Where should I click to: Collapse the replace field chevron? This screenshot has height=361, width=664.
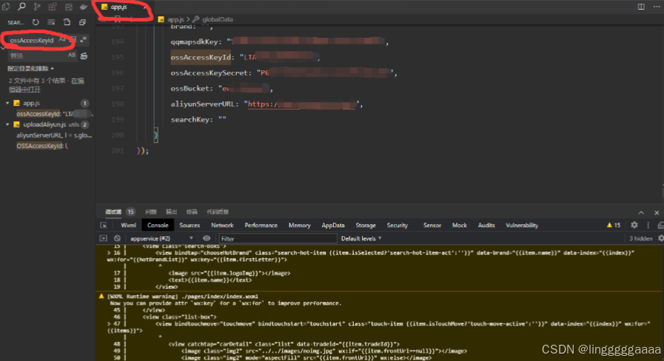[3, 48]
